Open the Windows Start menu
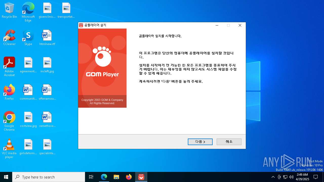 6,177
